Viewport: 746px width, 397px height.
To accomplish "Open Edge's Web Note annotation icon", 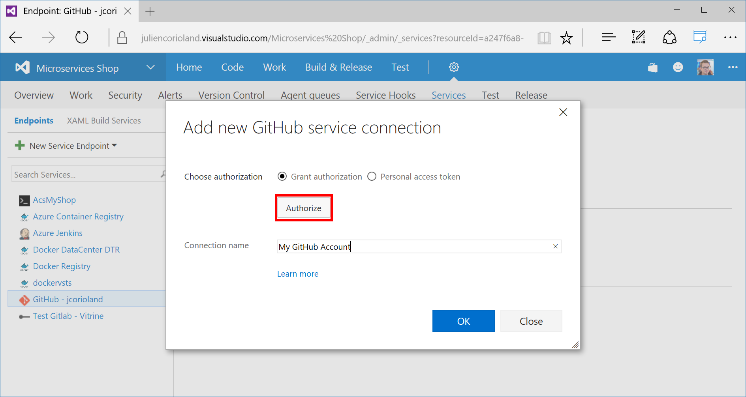I will pyautogui.click(x=638, y=37).
